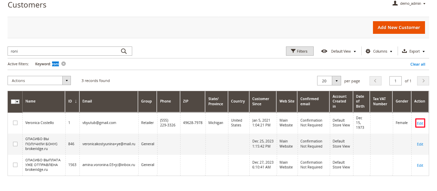Sort by Web Site column header
This screenshot has height=191, width=437.
tap(287, 101)
